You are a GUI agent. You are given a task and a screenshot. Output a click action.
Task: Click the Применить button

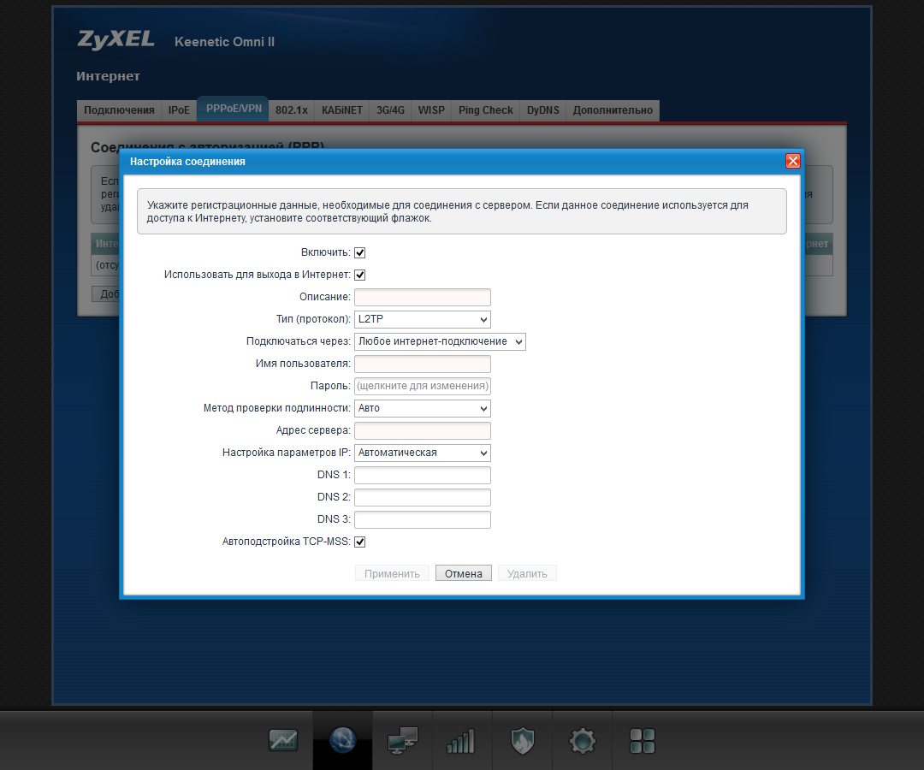(392, 574)
